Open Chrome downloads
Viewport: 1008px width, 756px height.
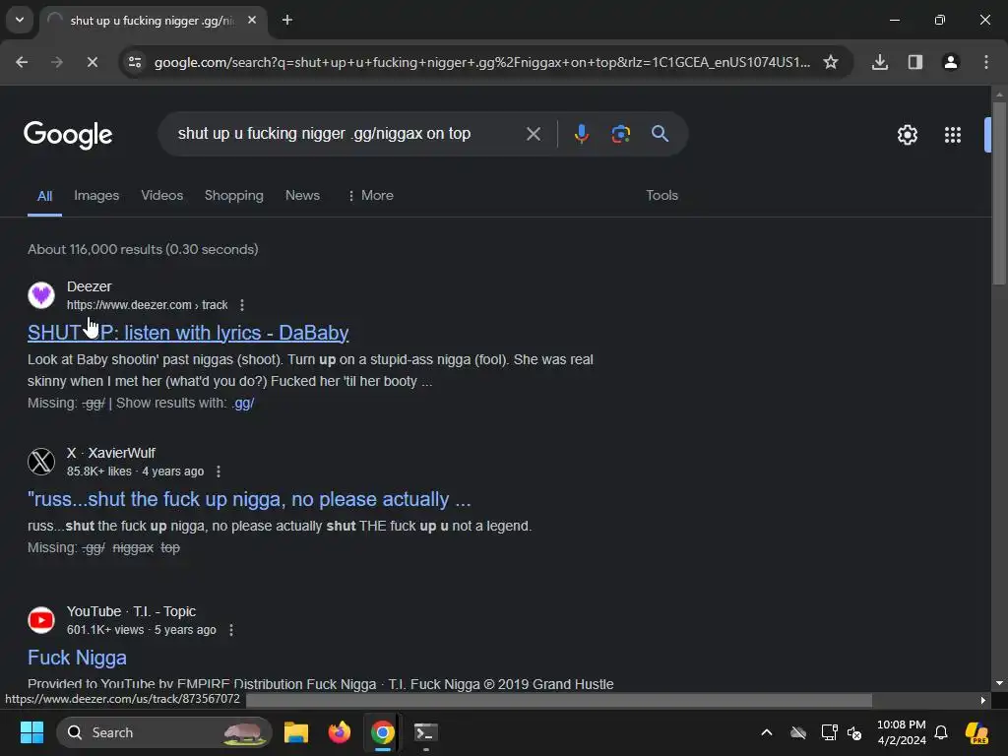click(880, 62)
